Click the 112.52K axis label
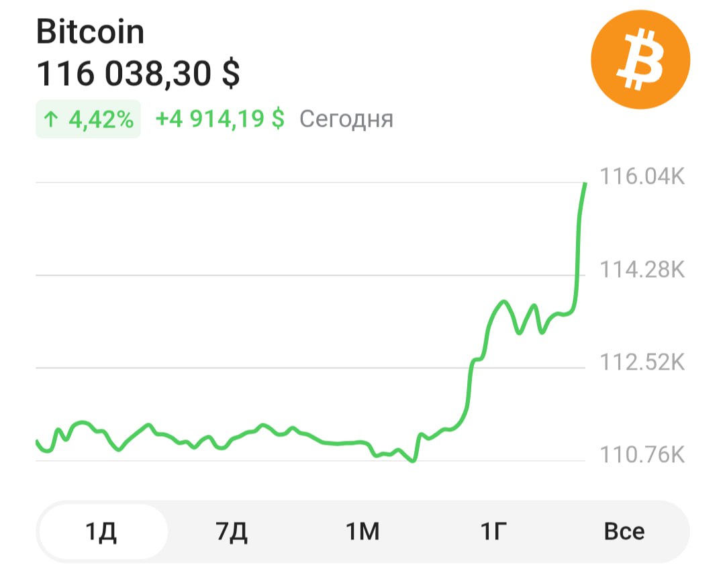This screenshot has width=725, height=579. click(x=641, y=363)
